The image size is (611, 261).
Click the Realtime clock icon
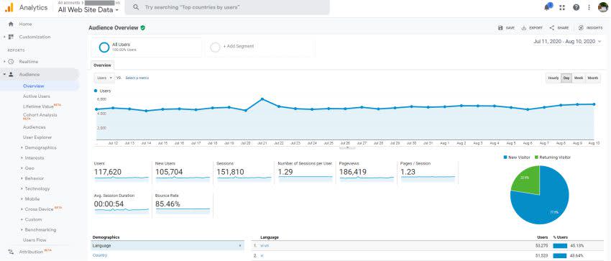pyautogui.click(x=11, y=62)
